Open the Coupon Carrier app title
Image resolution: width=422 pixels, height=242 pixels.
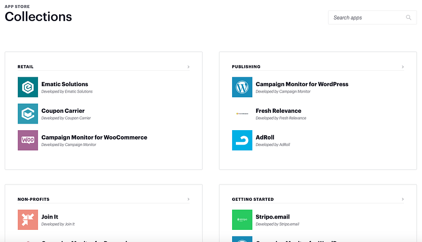[63, 110]
